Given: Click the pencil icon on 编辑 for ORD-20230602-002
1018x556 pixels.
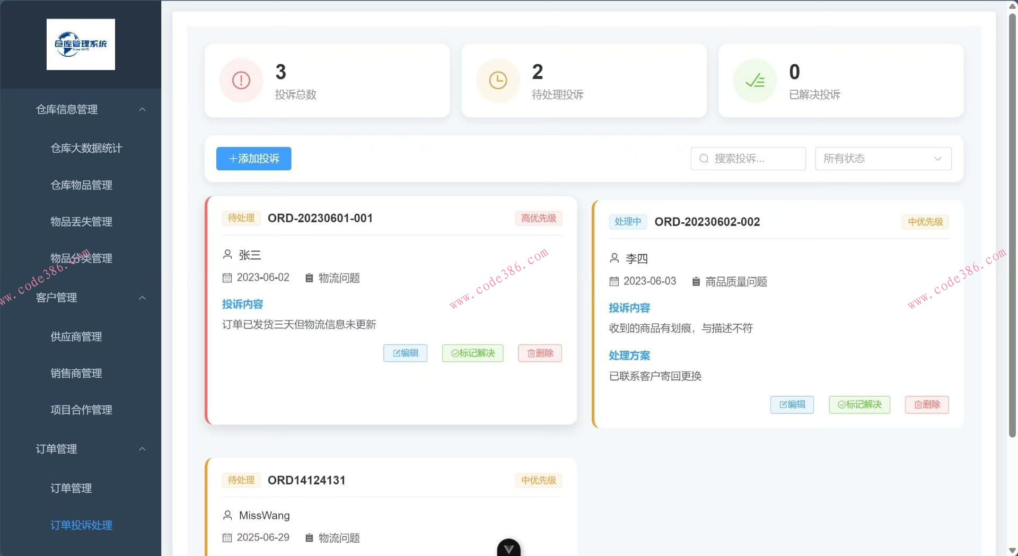Looking at the screenshot, I should pos(784,404).
